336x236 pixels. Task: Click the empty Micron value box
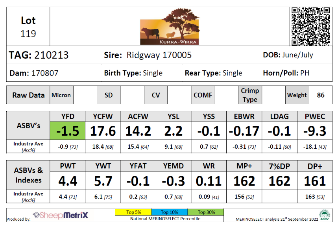85,95
